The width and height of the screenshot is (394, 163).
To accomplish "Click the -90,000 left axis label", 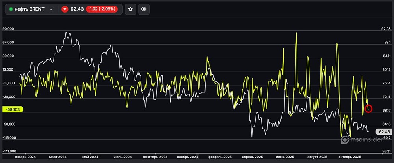I will click(x=9, y=124).
